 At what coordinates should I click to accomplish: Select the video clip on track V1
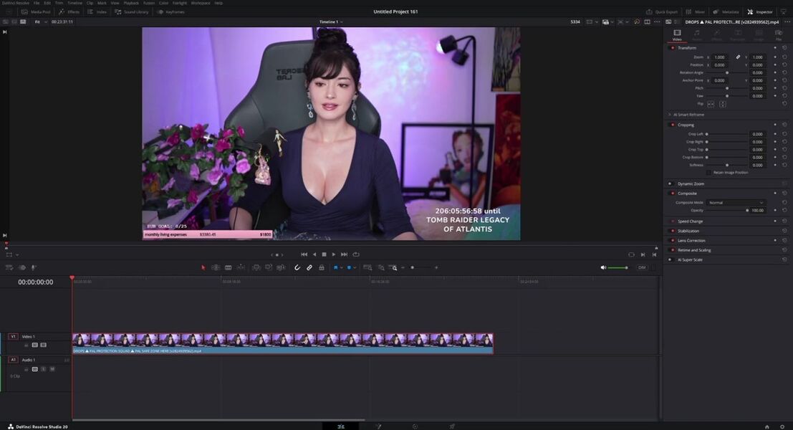coord(283,343)
